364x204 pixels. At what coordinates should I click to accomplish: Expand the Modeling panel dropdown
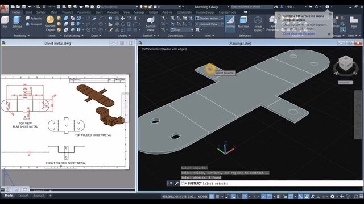pos(22,36)
